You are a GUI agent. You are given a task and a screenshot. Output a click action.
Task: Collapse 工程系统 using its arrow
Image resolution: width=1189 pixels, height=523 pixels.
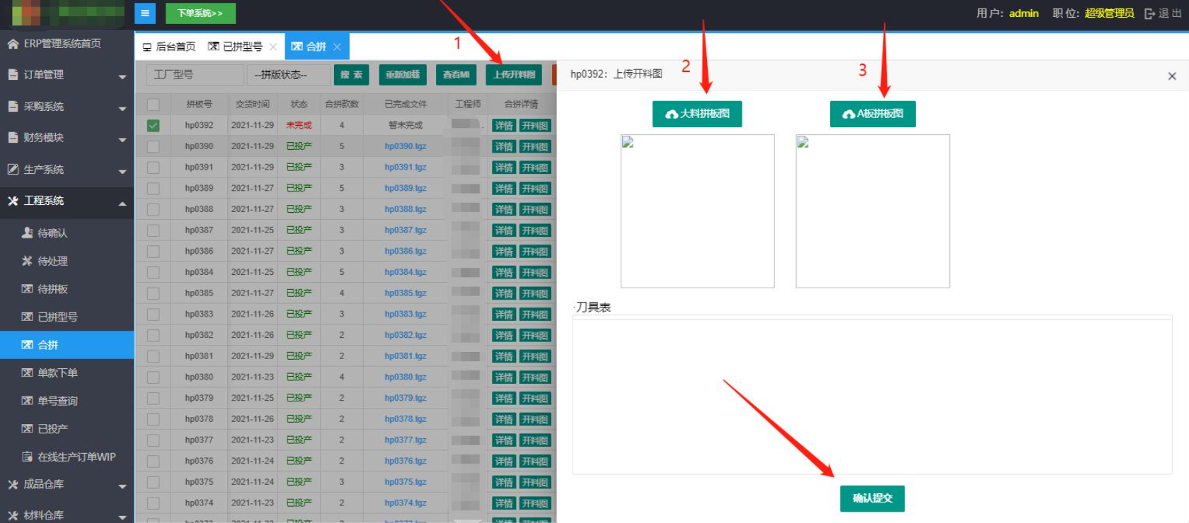[x=122, y=203]
